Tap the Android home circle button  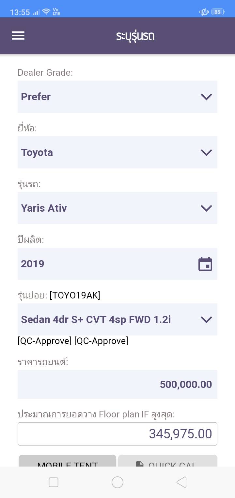[x=117, y=482]
